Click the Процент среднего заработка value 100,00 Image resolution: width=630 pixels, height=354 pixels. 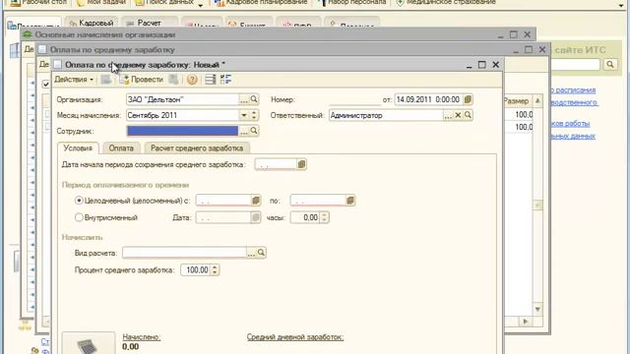click(195, 270)
